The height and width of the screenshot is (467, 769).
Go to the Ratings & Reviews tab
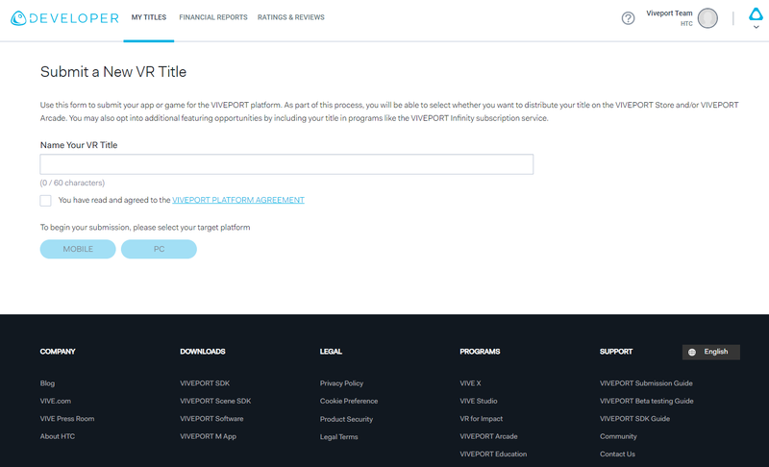(291, 17)
